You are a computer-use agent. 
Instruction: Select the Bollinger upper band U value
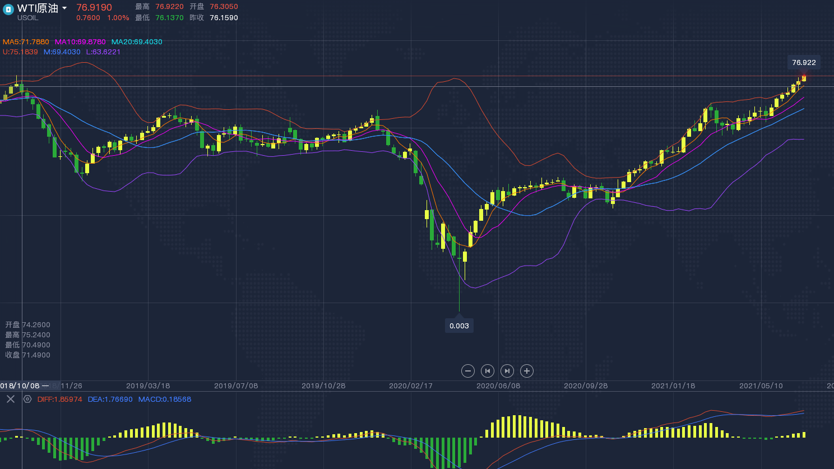click(20, 52)
